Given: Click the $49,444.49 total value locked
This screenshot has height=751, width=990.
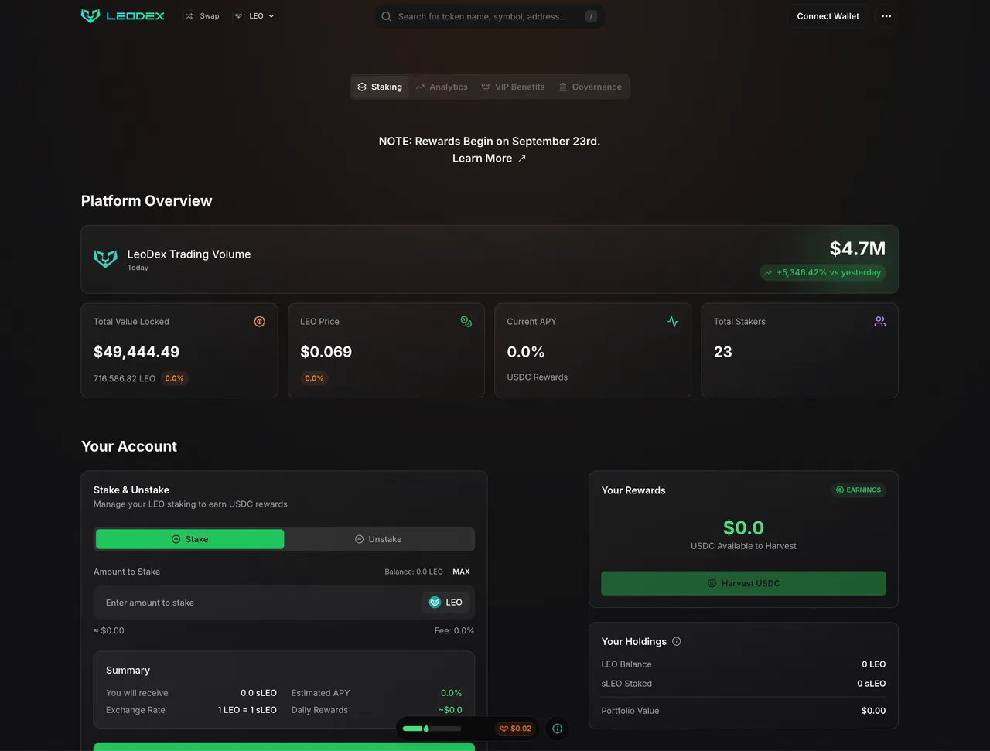Looking at the screenshot, I should [x=136, y=352].
